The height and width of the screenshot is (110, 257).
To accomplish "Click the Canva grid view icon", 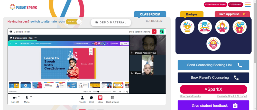I will (x=120, y=92).
